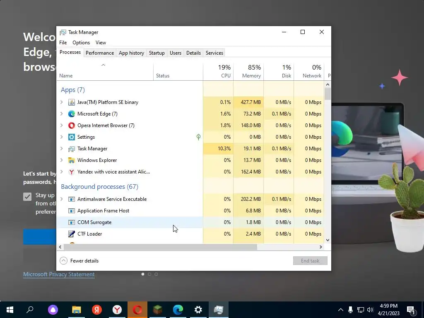Click the Windows Explorer process icon

[x=71, y=160]
